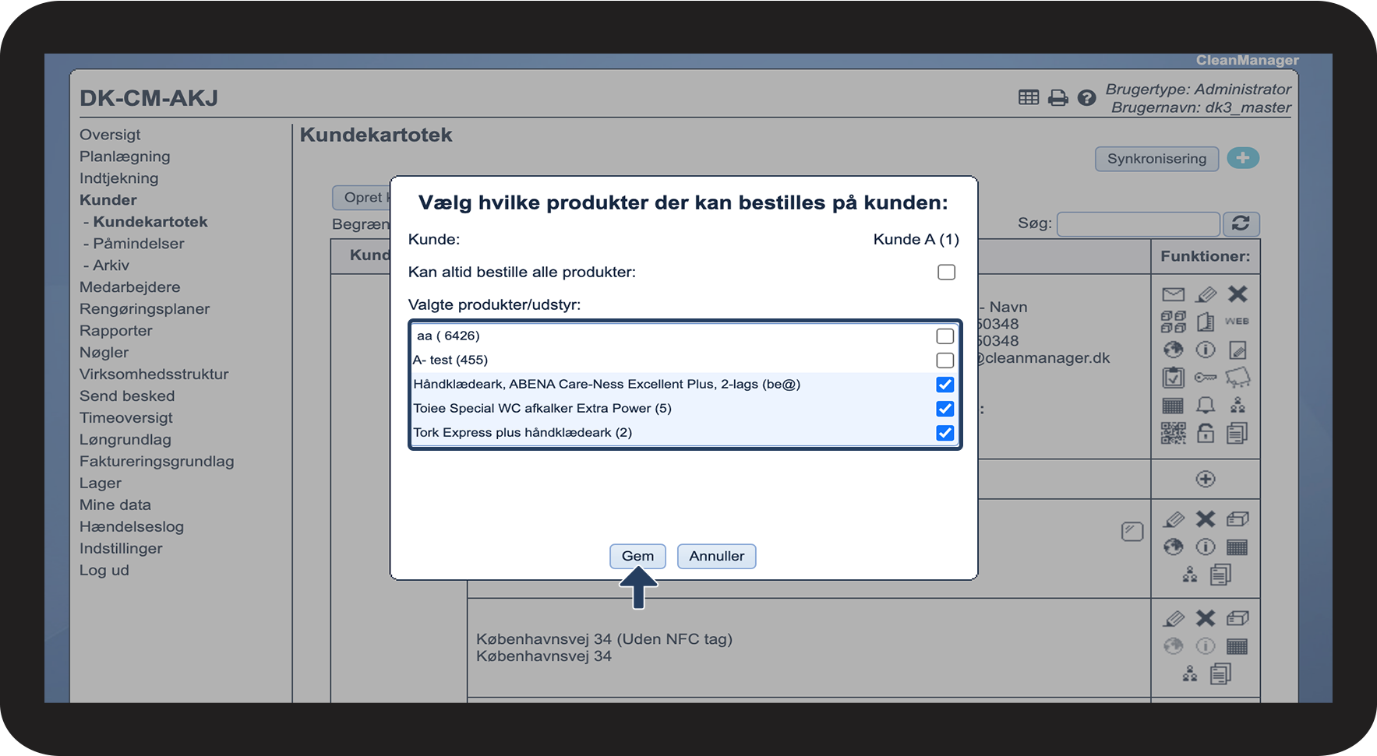Click the copy documents icon for Københavnsvej 34
This screenshot has width=1377, height=756.
click(1221, 673)
